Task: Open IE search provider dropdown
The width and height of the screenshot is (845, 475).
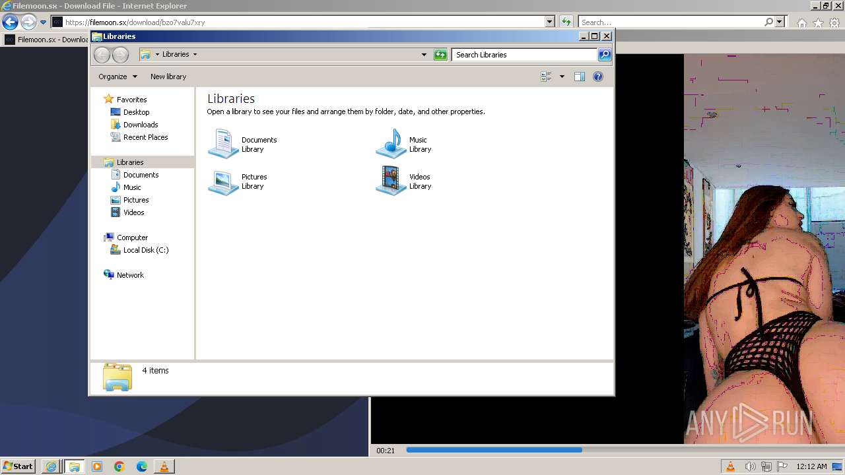Action: point(780,22)
